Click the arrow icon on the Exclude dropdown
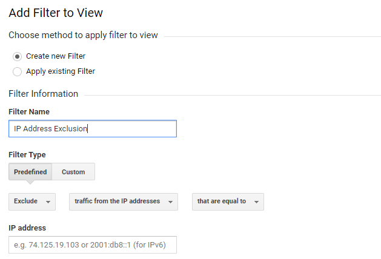Screen dimensions: 381x259 click(48, 202)
